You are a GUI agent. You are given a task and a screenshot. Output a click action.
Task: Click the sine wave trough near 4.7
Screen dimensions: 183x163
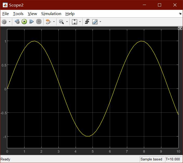[x=88, y=136]
